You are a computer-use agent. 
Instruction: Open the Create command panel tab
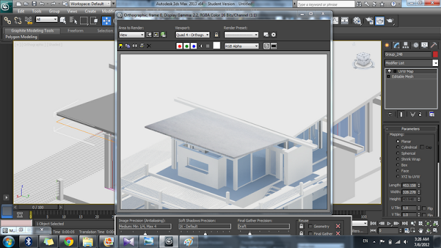point(387,45)
